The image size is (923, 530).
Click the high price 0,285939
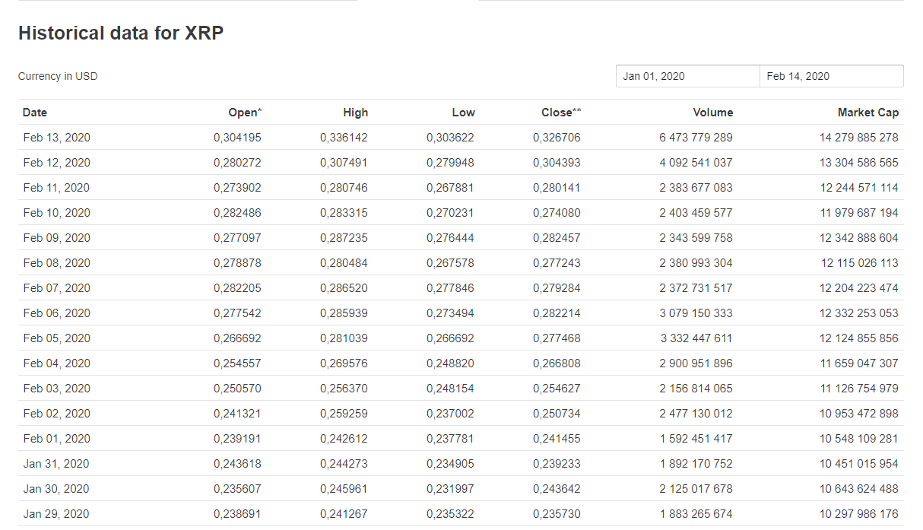click(344, 313)
